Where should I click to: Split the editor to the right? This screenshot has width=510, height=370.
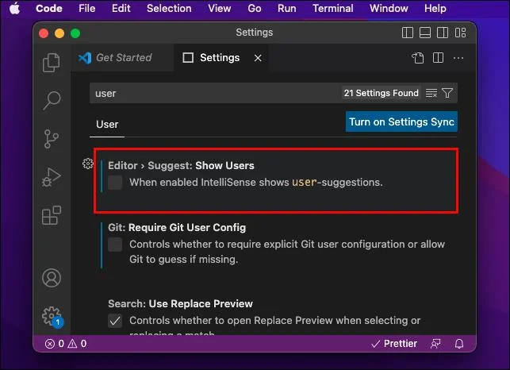tap(438, 58)
